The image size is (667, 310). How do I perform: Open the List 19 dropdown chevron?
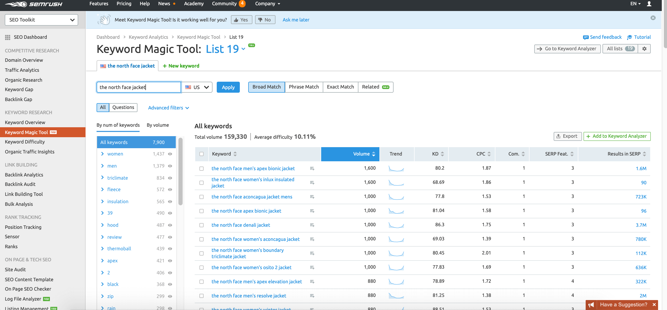(x=243, y=49)
